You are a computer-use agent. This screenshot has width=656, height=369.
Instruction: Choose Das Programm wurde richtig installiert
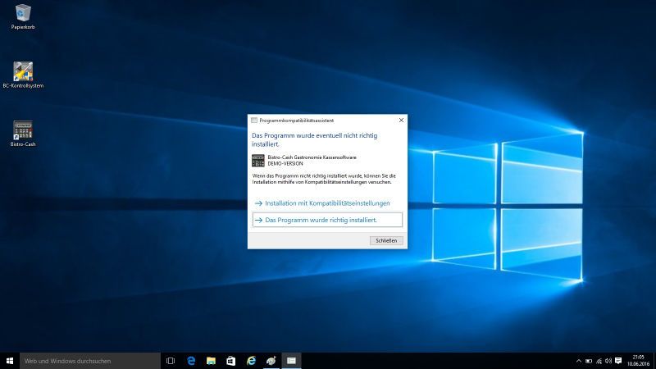327,220
